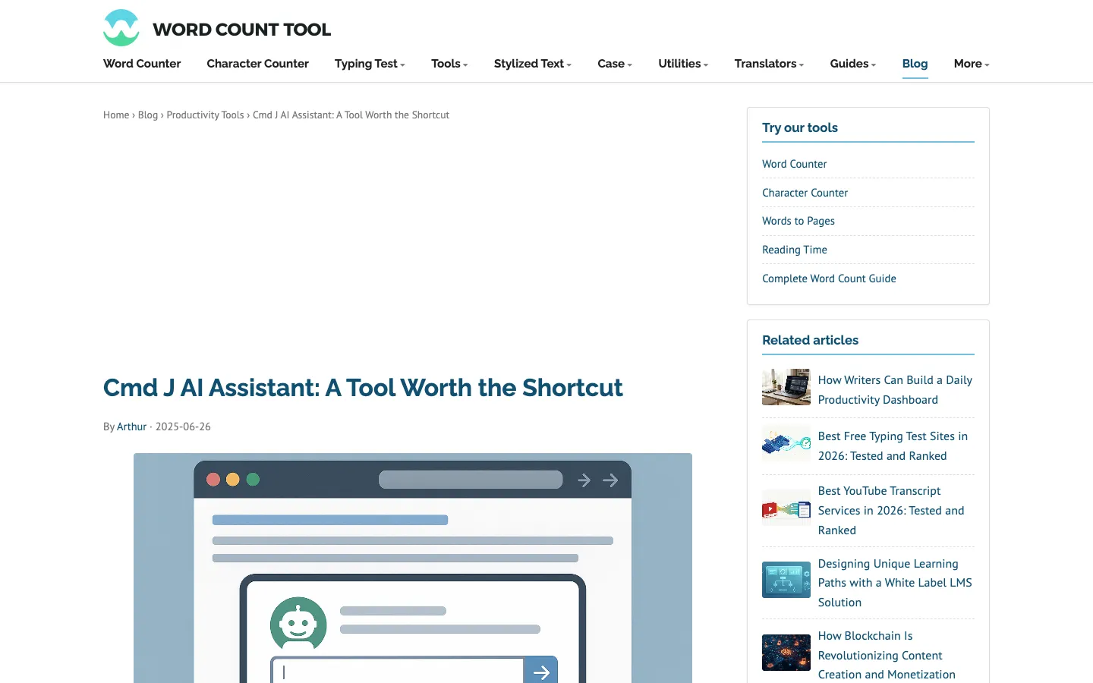Expand the Case dropdown menu
The image size is (1093, 683).
click(x=615, y=64)
